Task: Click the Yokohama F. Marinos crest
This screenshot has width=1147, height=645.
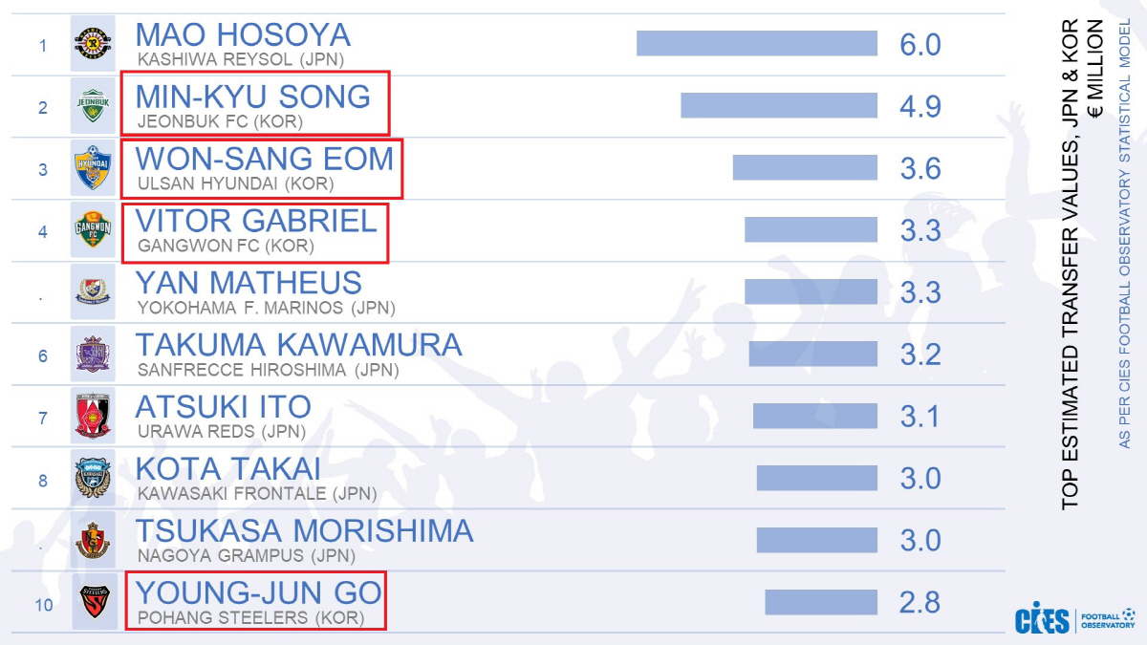Action: click(x=93, y=292)
